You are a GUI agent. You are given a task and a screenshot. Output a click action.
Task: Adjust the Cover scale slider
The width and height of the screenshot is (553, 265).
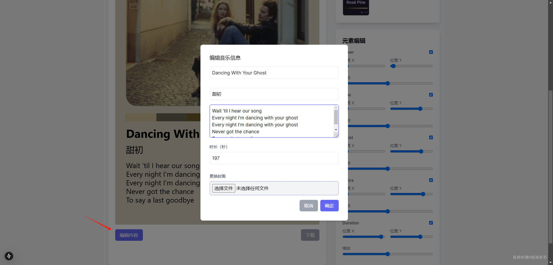pos(390,83)
